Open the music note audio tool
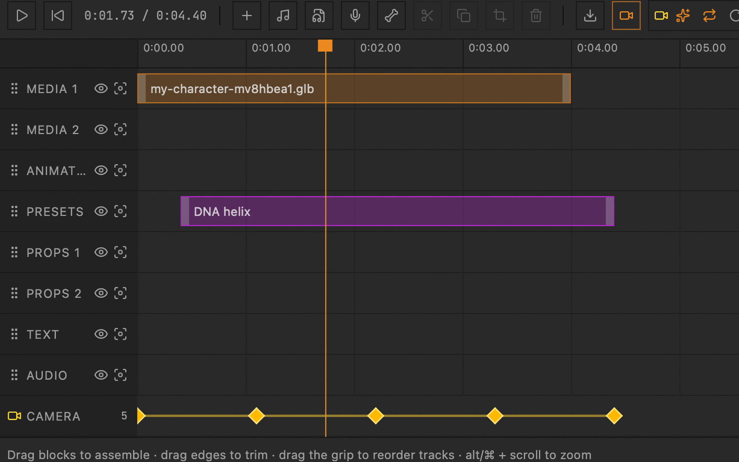The height and width of the screenshot is (462, 739). click(283, 15)
